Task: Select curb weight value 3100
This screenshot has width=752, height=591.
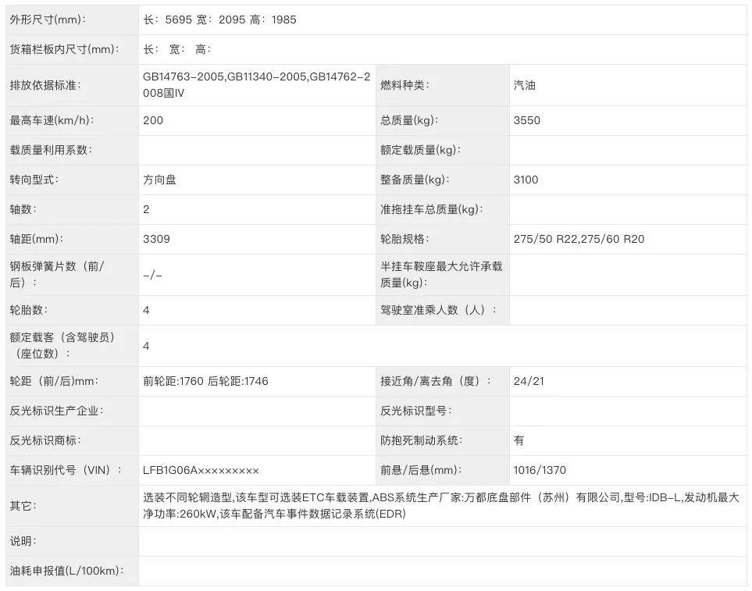Action: point(526,180)
